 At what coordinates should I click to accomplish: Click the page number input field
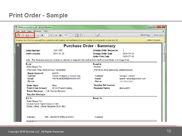47,35
